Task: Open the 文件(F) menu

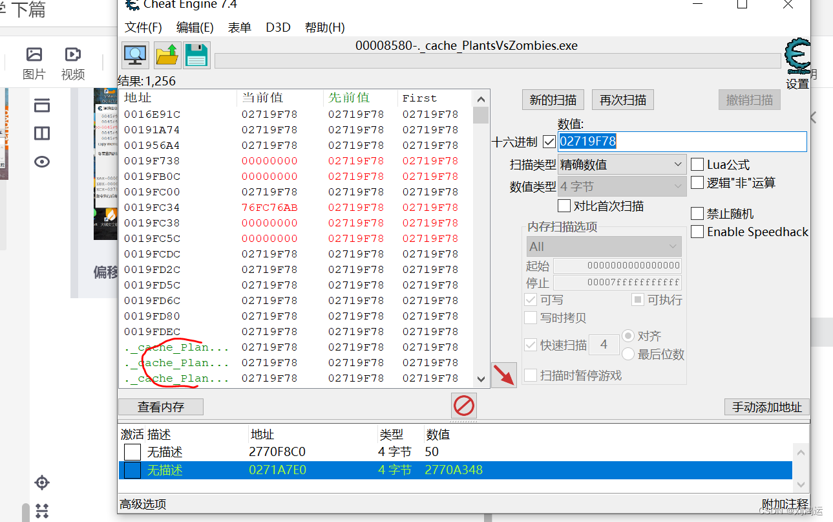Action: coord(143,27)
